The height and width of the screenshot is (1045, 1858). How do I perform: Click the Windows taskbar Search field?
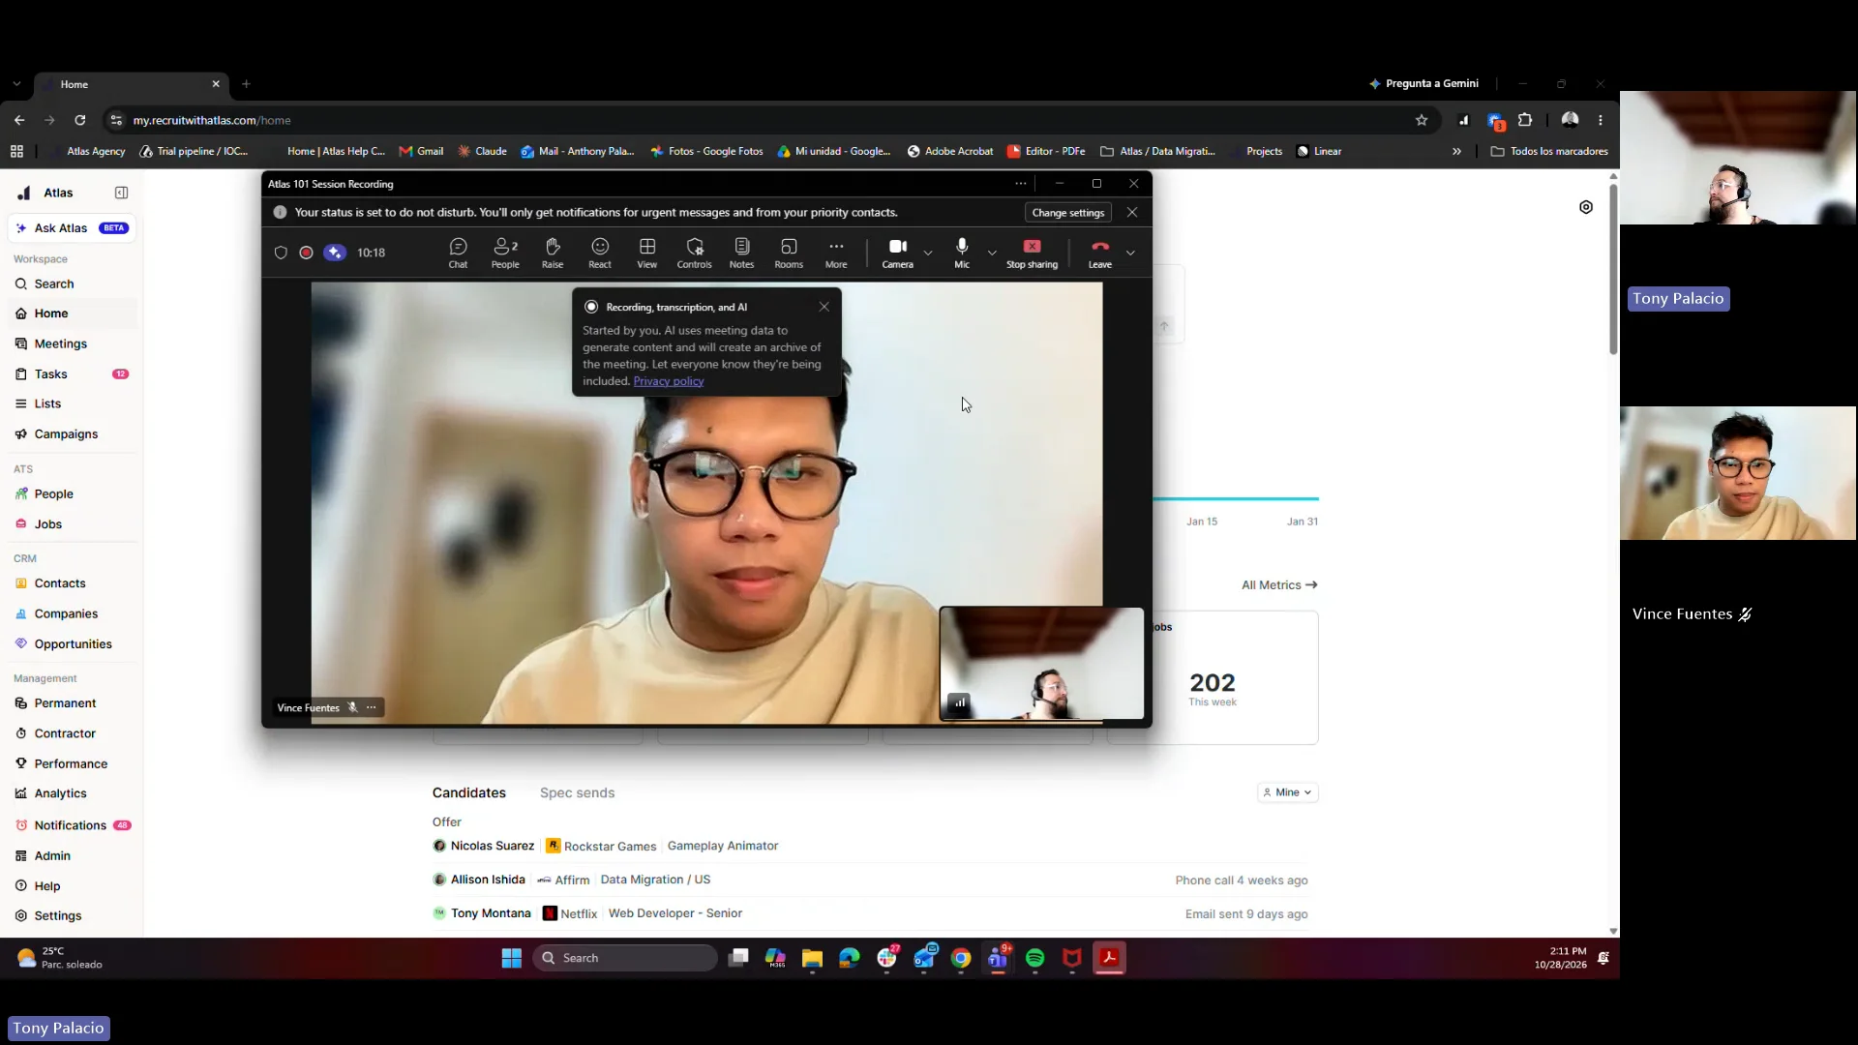coord(625,958)
